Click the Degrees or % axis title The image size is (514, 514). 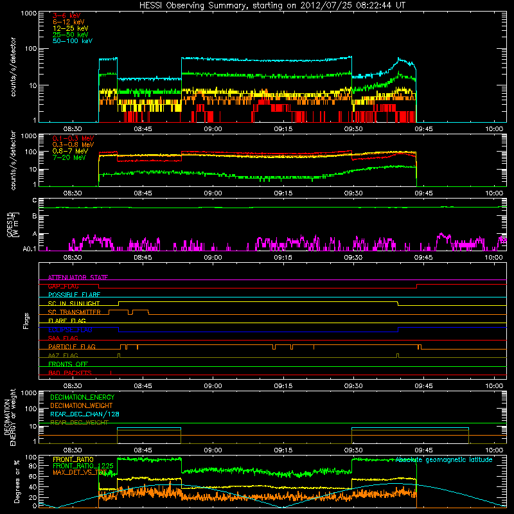(x=17, y=481)
